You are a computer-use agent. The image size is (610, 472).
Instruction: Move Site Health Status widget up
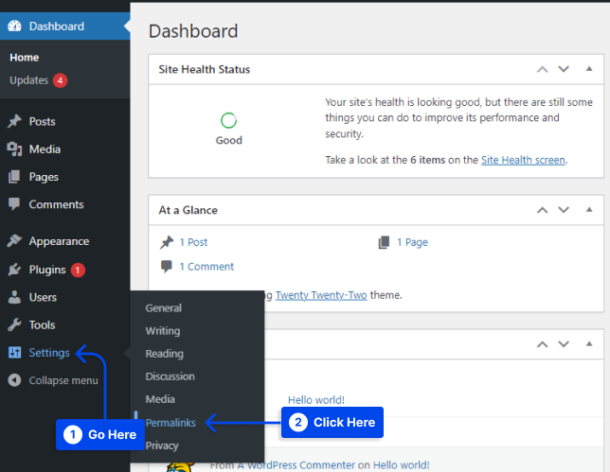click(543, 69)
